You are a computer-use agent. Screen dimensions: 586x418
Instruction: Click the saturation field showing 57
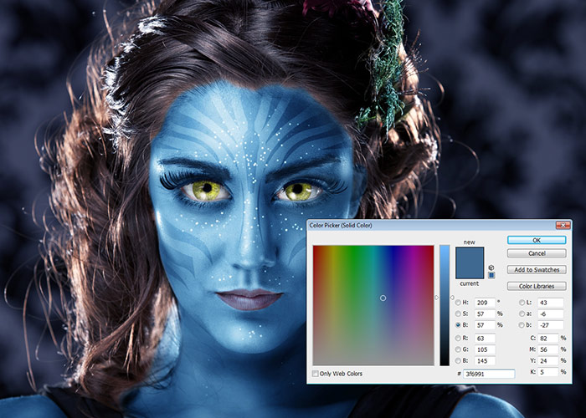pos(485,313)
